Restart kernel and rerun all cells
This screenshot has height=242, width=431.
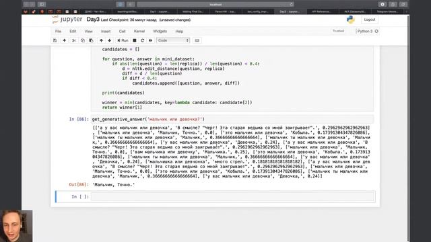(150, 40)
